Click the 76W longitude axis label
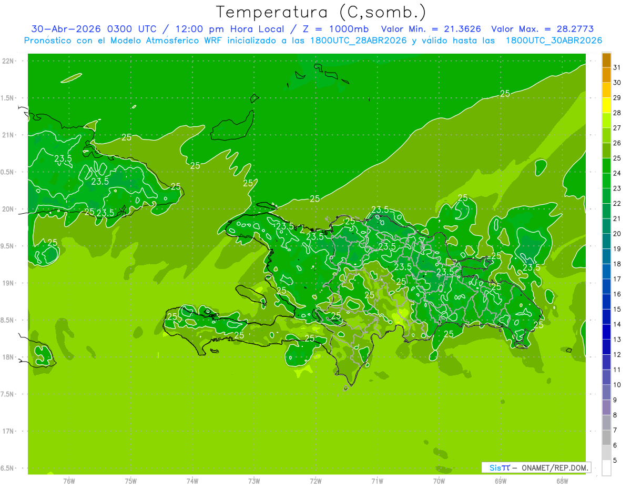This screenshot has width=631, height=488. [x=69, y=481]
